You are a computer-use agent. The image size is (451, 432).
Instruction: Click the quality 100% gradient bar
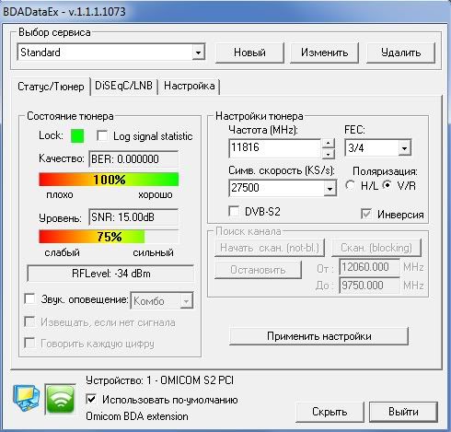coord(109,180)
